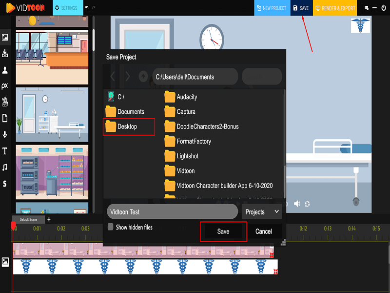Go back in Save Project dialog

(x=113, y=77)
